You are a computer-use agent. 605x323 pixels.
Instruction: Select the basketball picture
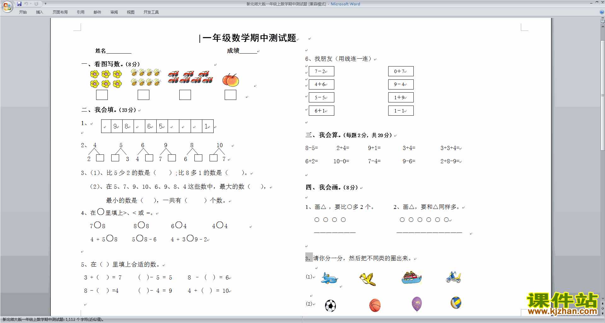click(375, 305)
